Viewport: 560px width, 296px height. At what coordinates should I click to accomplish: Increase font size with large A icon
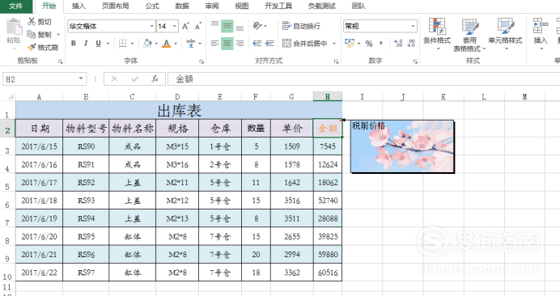(185, 26)
